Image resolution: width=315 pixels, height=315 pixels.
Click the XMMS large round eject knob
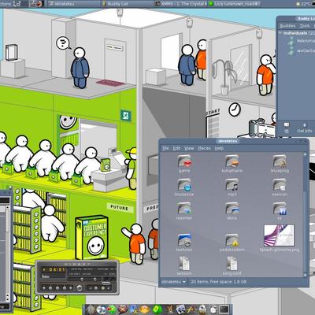tap(80, 288)
